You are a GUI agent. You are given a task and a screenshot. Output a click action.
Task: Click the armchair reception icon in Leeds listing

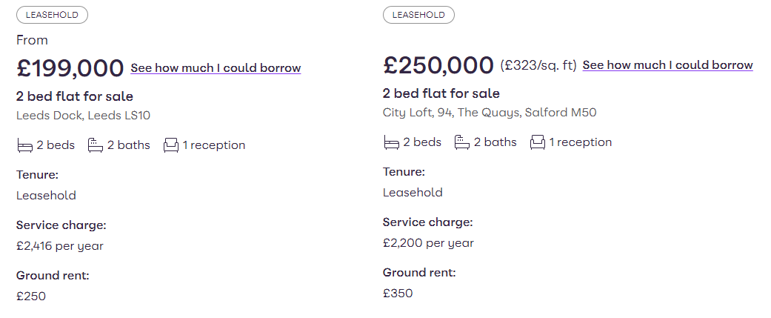170,145
